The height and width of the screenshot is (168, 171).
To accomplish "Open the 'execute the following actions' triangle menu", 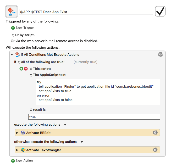I will (65, 125).
